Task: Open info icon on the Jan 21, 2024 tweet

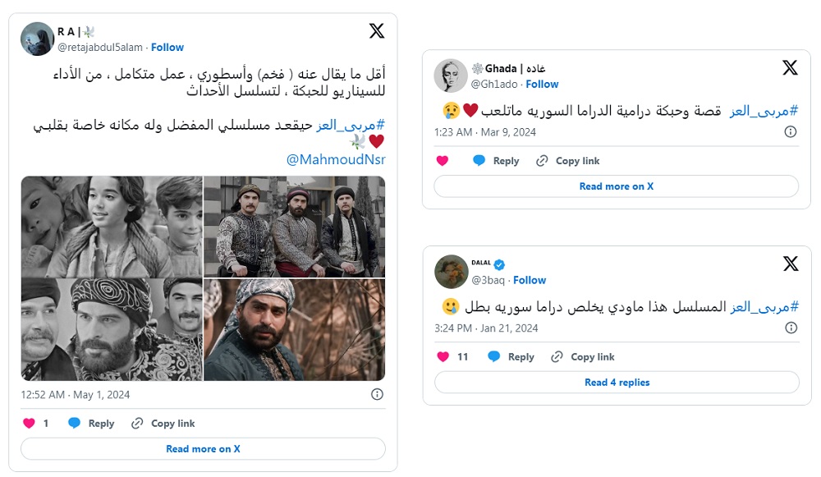Action: coord(791,328)
